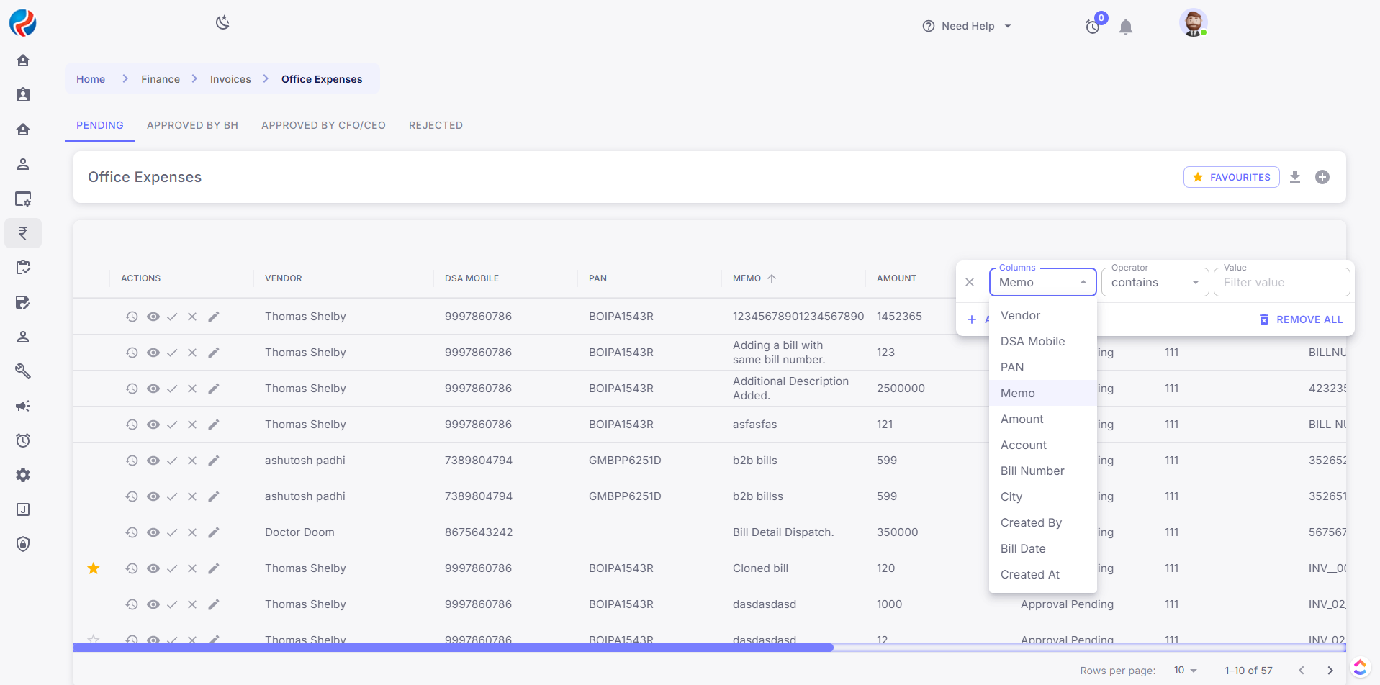Screen dimensions: 1380x685
Task: Click history icon in first Thomas Shelby row
Action: pos(132,317)
